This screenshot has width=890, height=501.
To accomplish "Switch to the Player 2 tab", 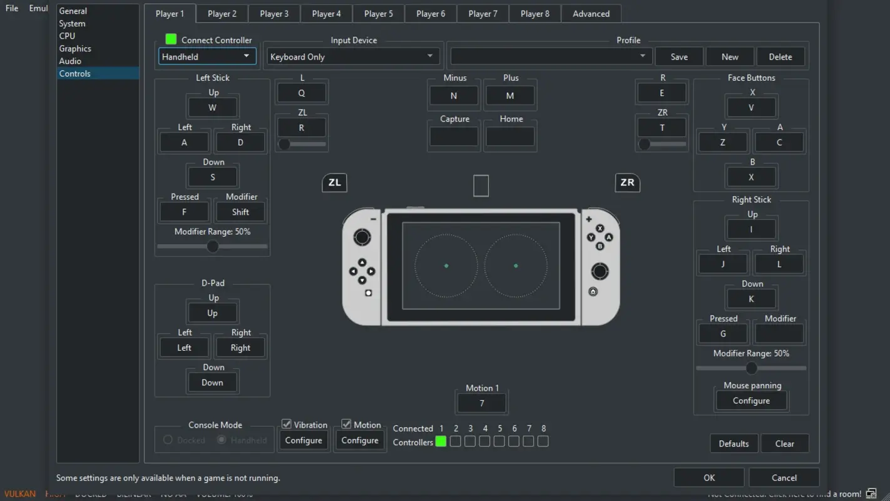I will click(x=222, y=13).
